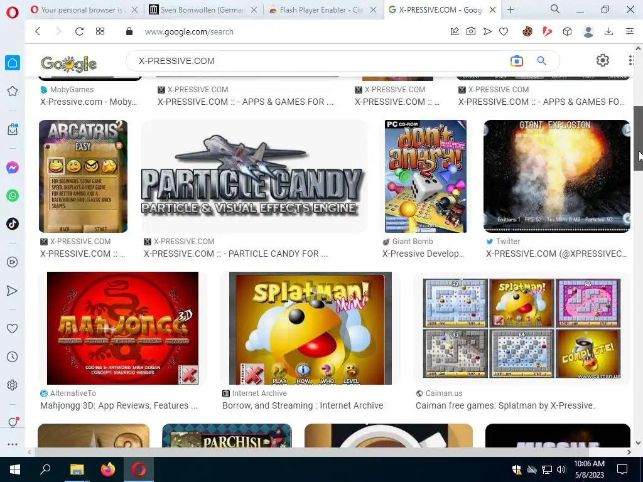Open MobyGames X-Pressive.com result link
This screenshot has width=643, height=482.
tap(89, 102)
